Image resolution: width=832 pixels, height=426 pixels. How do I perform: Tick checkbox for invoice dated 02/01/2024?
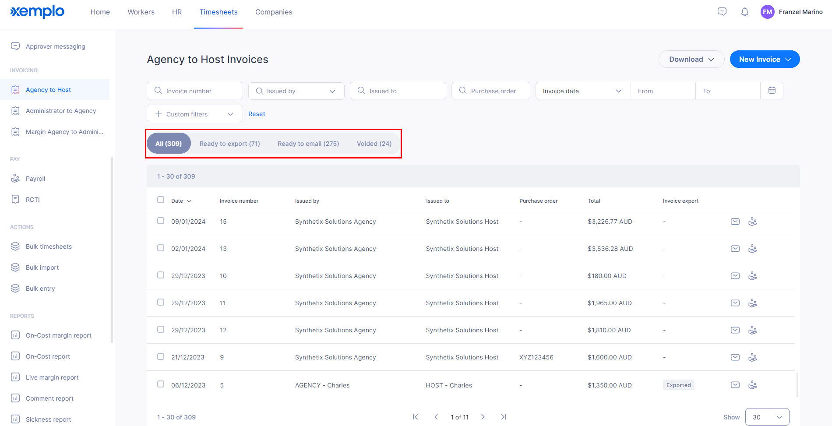161,248
